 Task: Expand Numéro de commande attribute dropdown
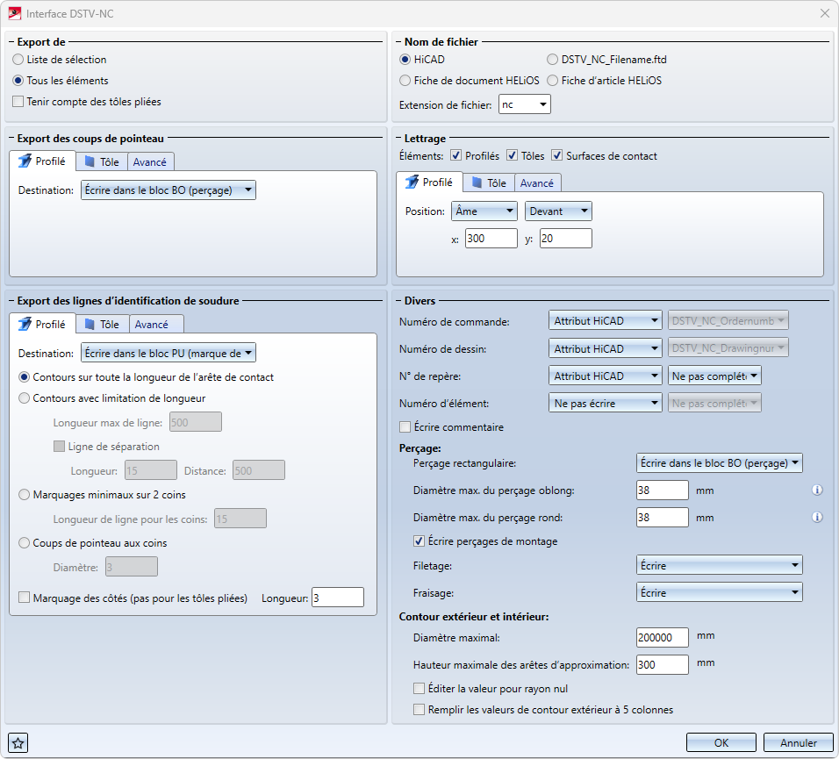(x=605, y=321)
